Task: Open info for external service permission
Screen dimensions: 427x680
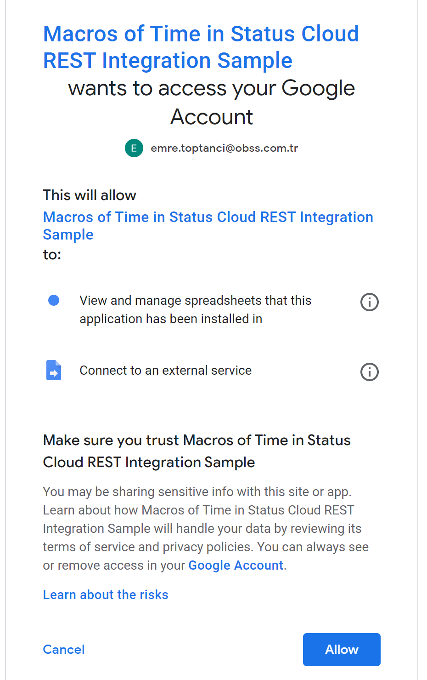Action: click(x=370, y=372)
